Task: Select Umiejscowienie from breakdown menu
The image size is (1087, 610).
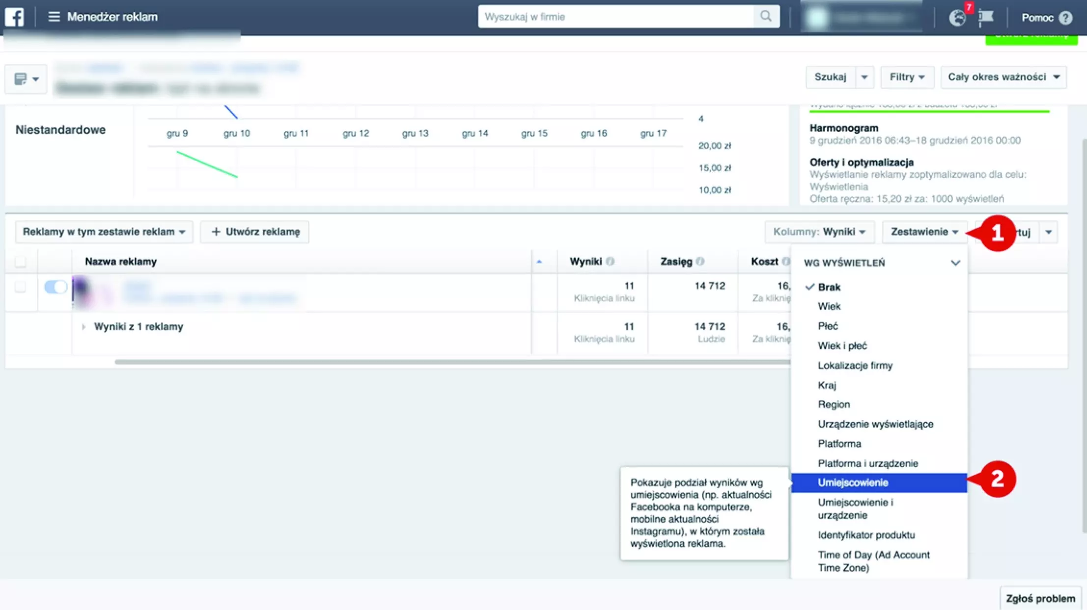Action: (853, 483)
